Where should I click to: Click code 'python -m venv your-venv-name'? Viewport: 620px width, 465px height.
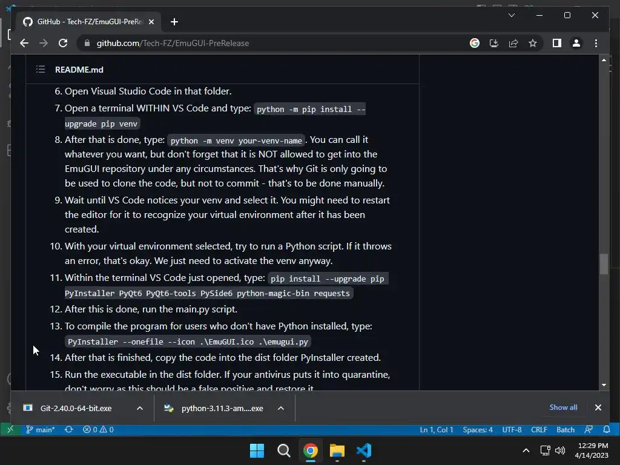pos(236,140)
